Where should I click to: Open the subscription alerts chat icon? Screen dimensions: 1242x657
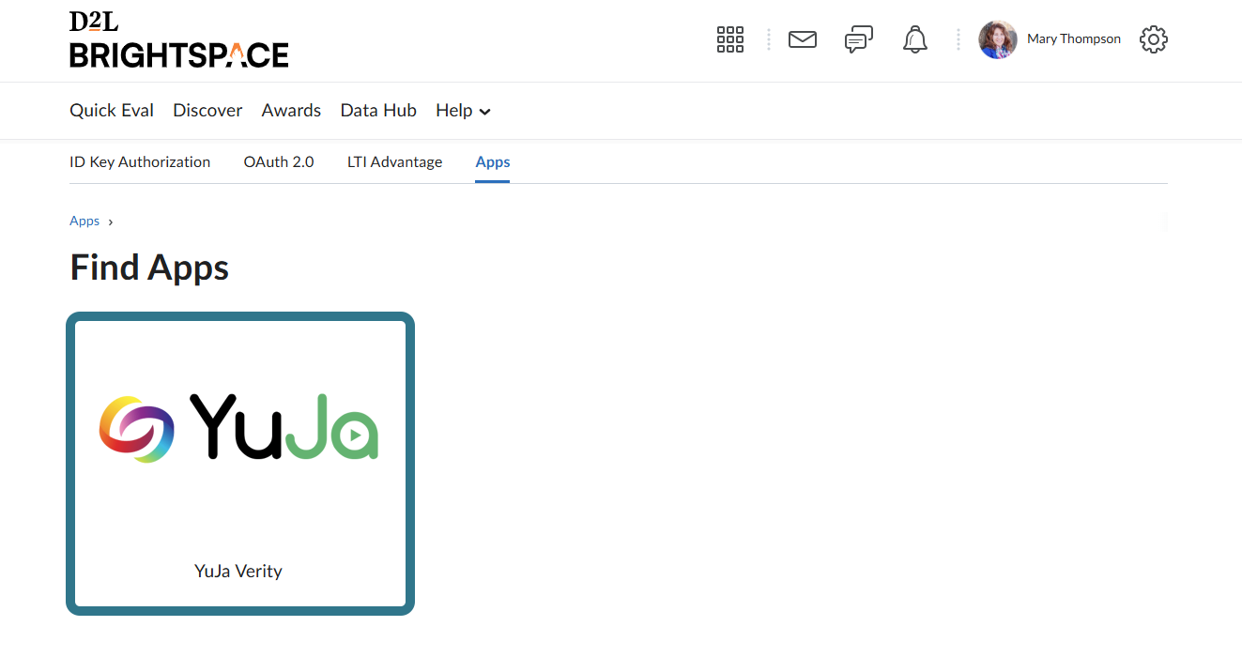click(859, 39)
